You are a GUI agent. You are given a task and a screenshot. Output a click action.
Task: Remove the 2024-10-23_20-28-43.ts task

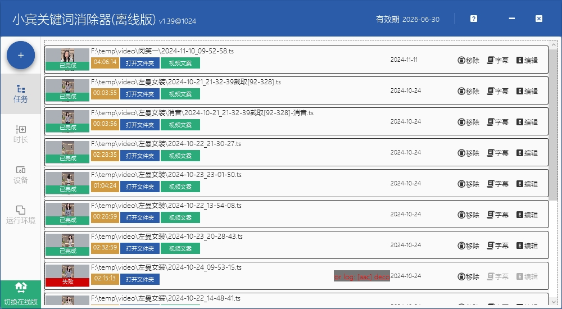tap(469, 246)
